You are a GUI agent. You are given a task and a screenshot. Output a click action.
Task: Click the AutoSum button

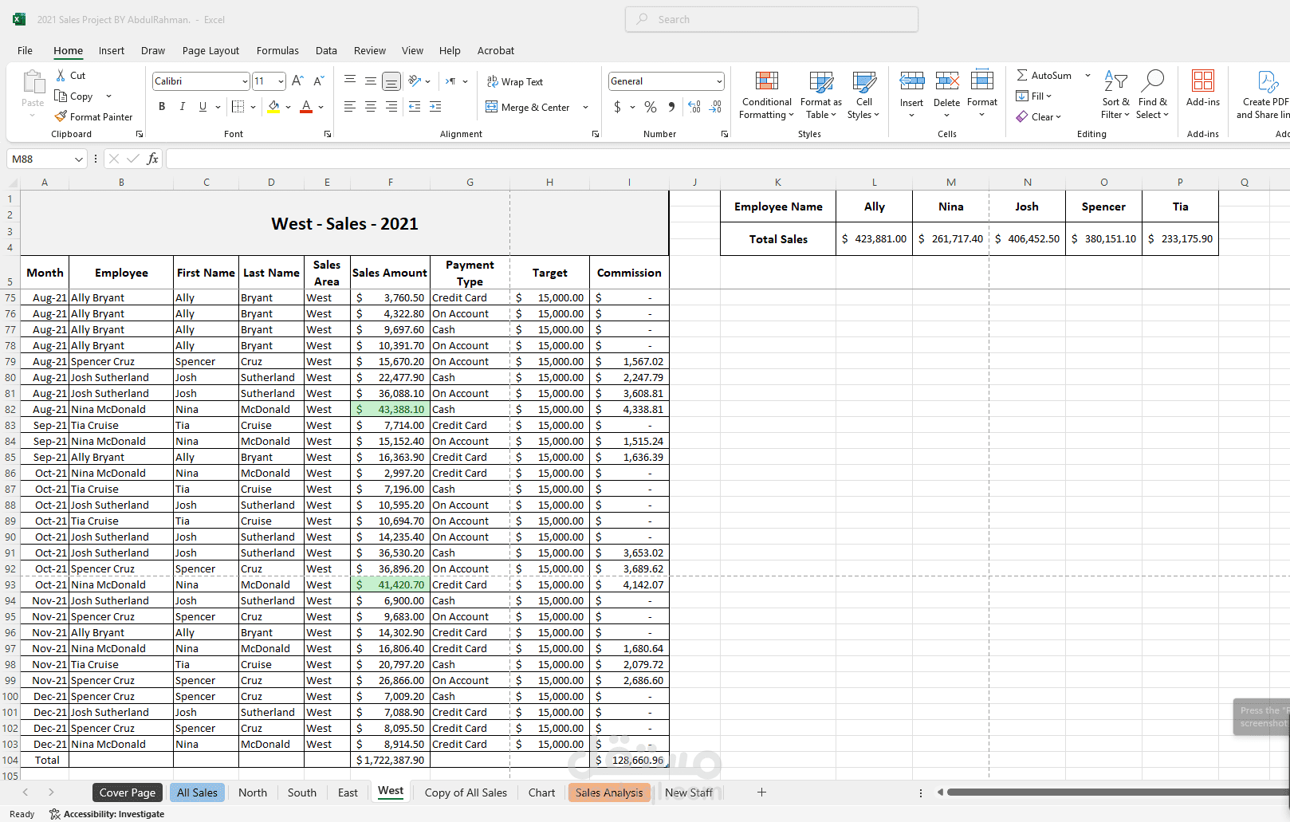click(1044, 76)
